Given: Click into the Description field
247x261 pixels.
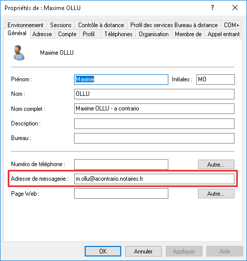Looking at the screenshot, I should 154,123.
